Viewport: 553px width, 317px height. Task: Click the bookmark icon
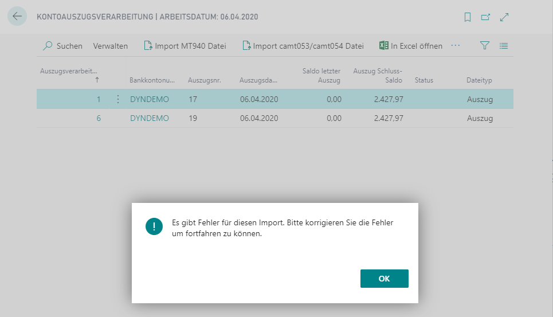[468, 17]
